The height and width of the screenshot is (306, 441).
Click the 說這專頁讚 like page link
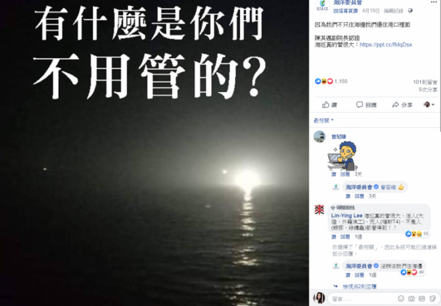[345, 11]
